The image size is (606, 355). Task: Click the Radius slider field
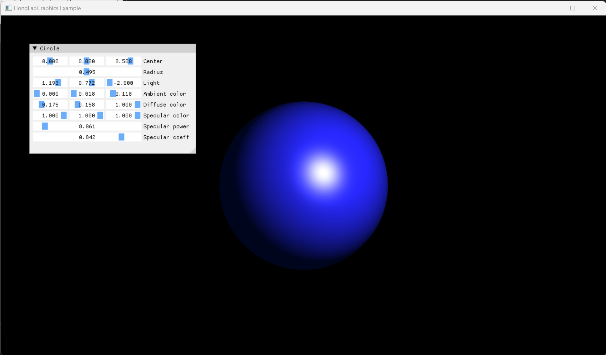(87, 72)
